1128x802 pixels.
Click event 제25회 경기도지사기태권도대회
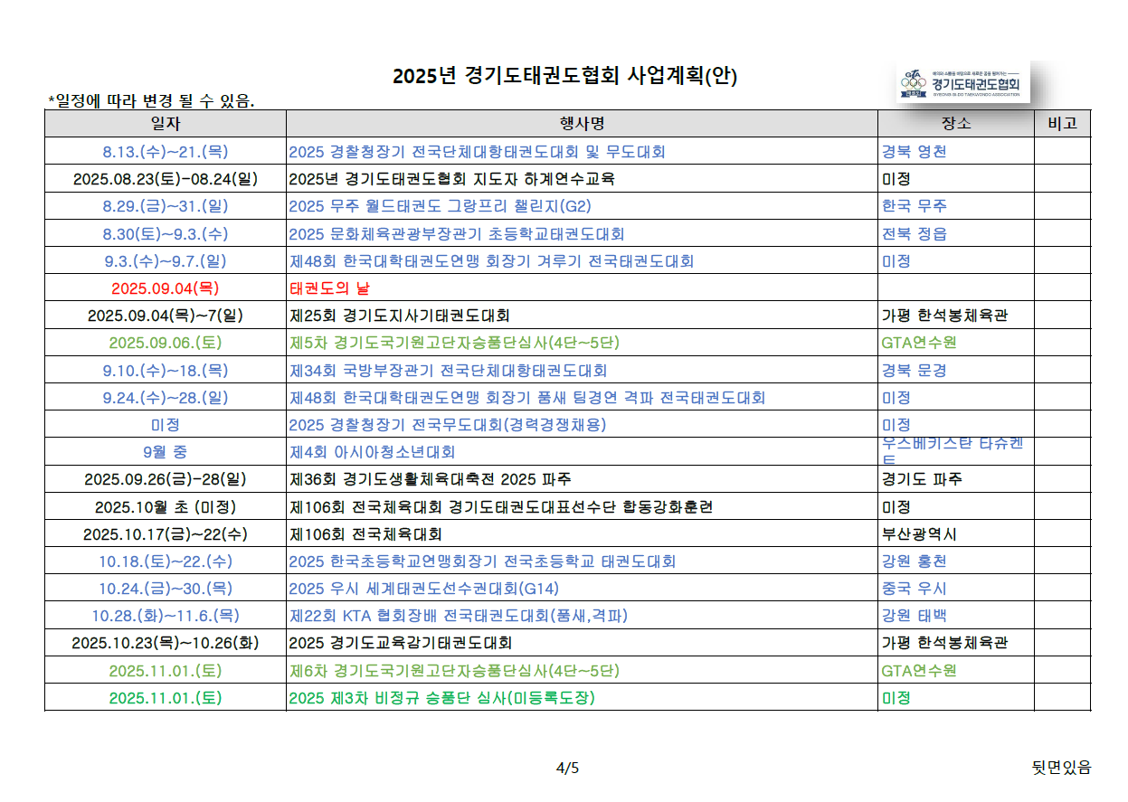399,316
